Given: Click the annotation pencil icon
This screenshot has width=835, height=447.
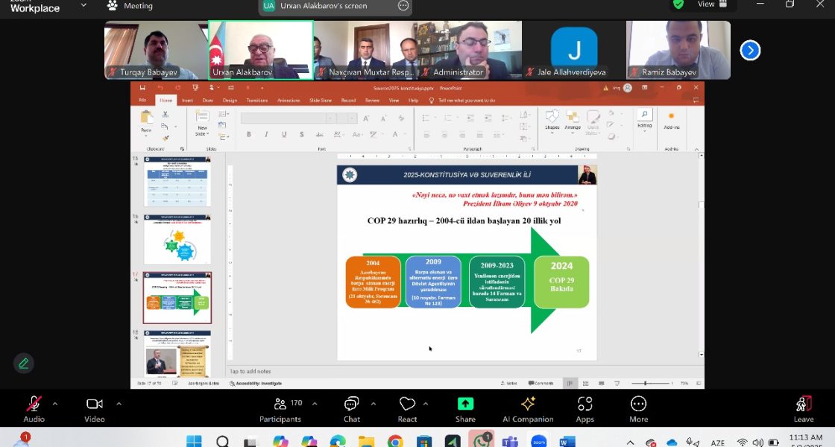Looking at the screenshot, I should (x=24, y=363).
